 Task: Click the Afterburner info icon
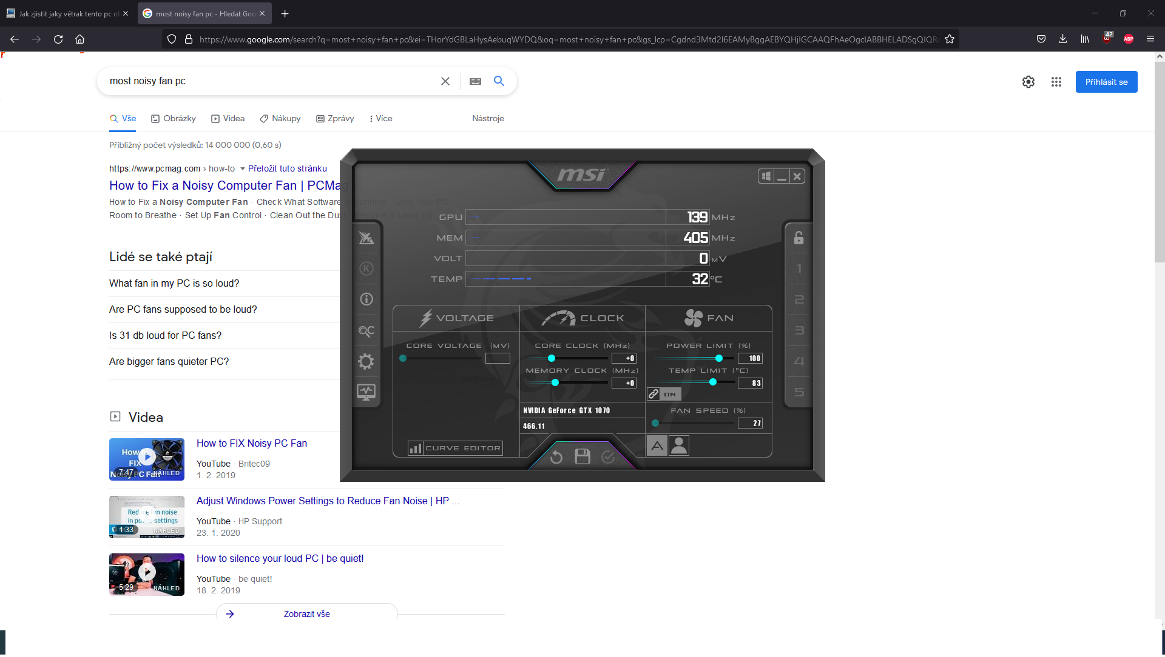point(366,299)
